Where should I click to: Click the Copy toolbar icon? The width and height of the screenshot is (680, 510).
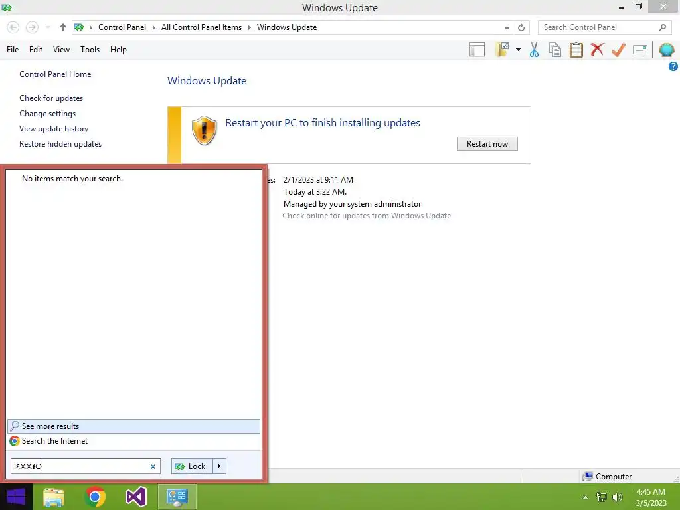[x=555, y=50]
